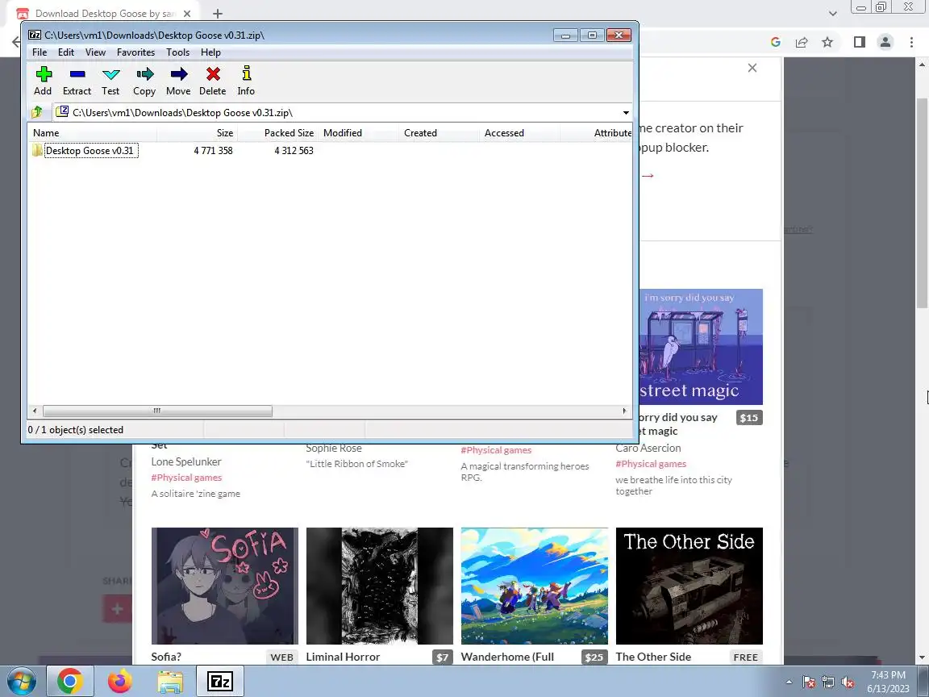Click the right arrow of the horizontal scrollbar
929x697 pixels.
624,411
